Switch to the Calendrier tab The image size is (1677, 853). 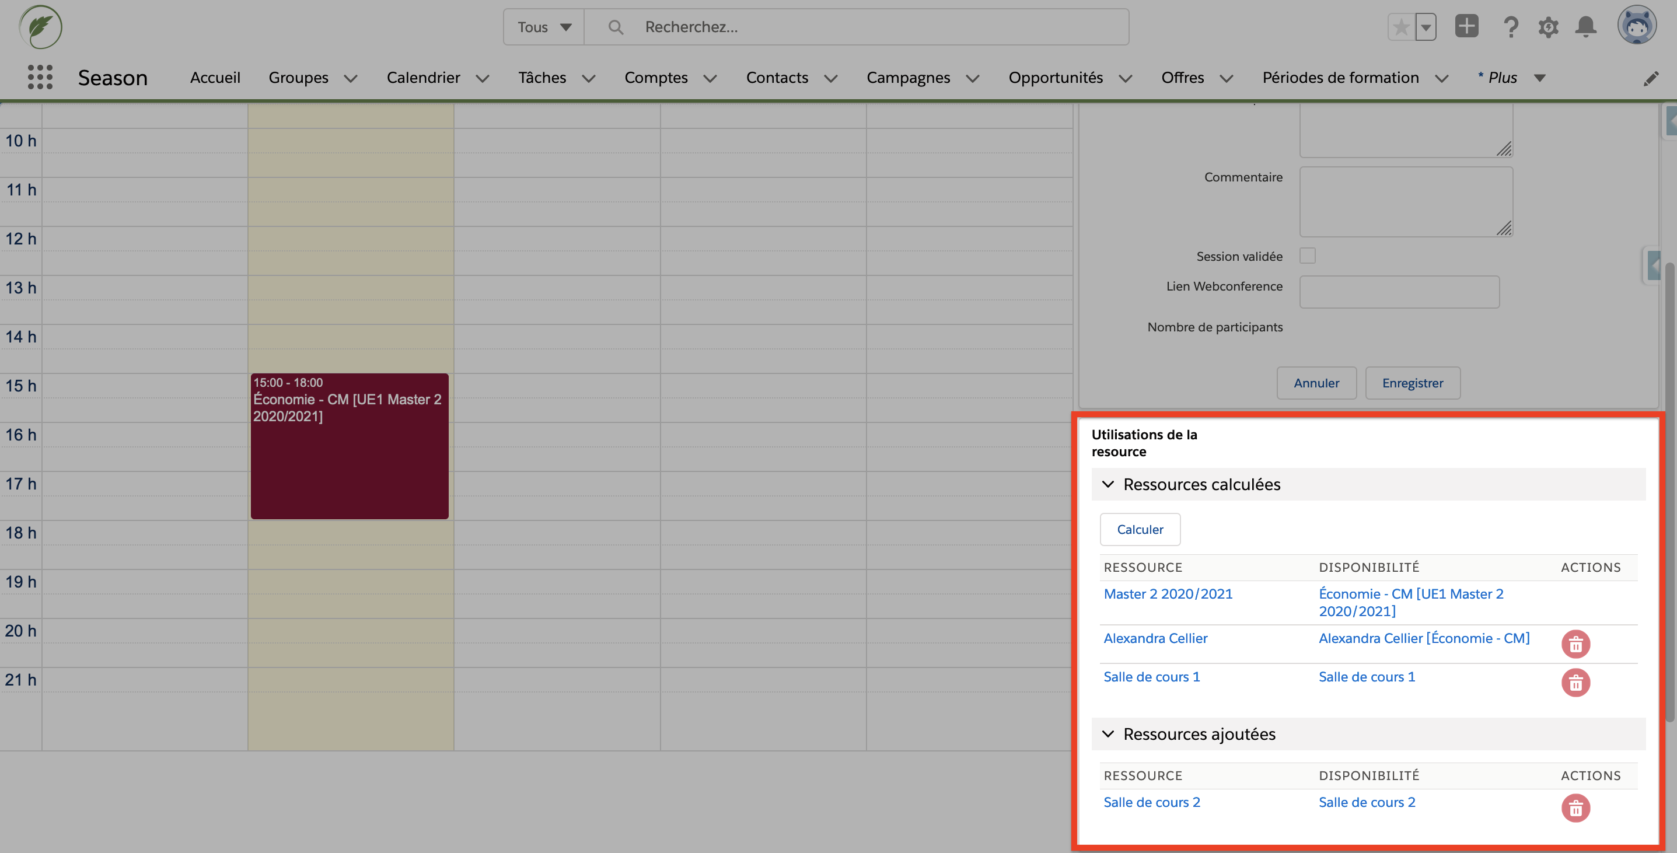[x=423, y=77]
